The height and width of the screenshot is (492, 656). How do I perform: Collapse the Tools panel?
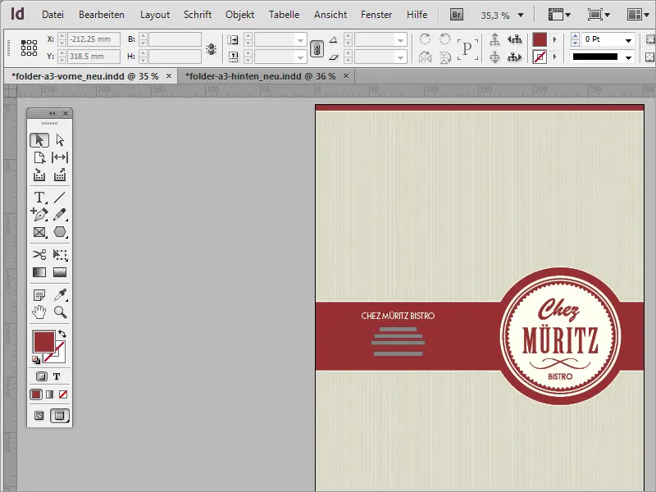[52, 112]
